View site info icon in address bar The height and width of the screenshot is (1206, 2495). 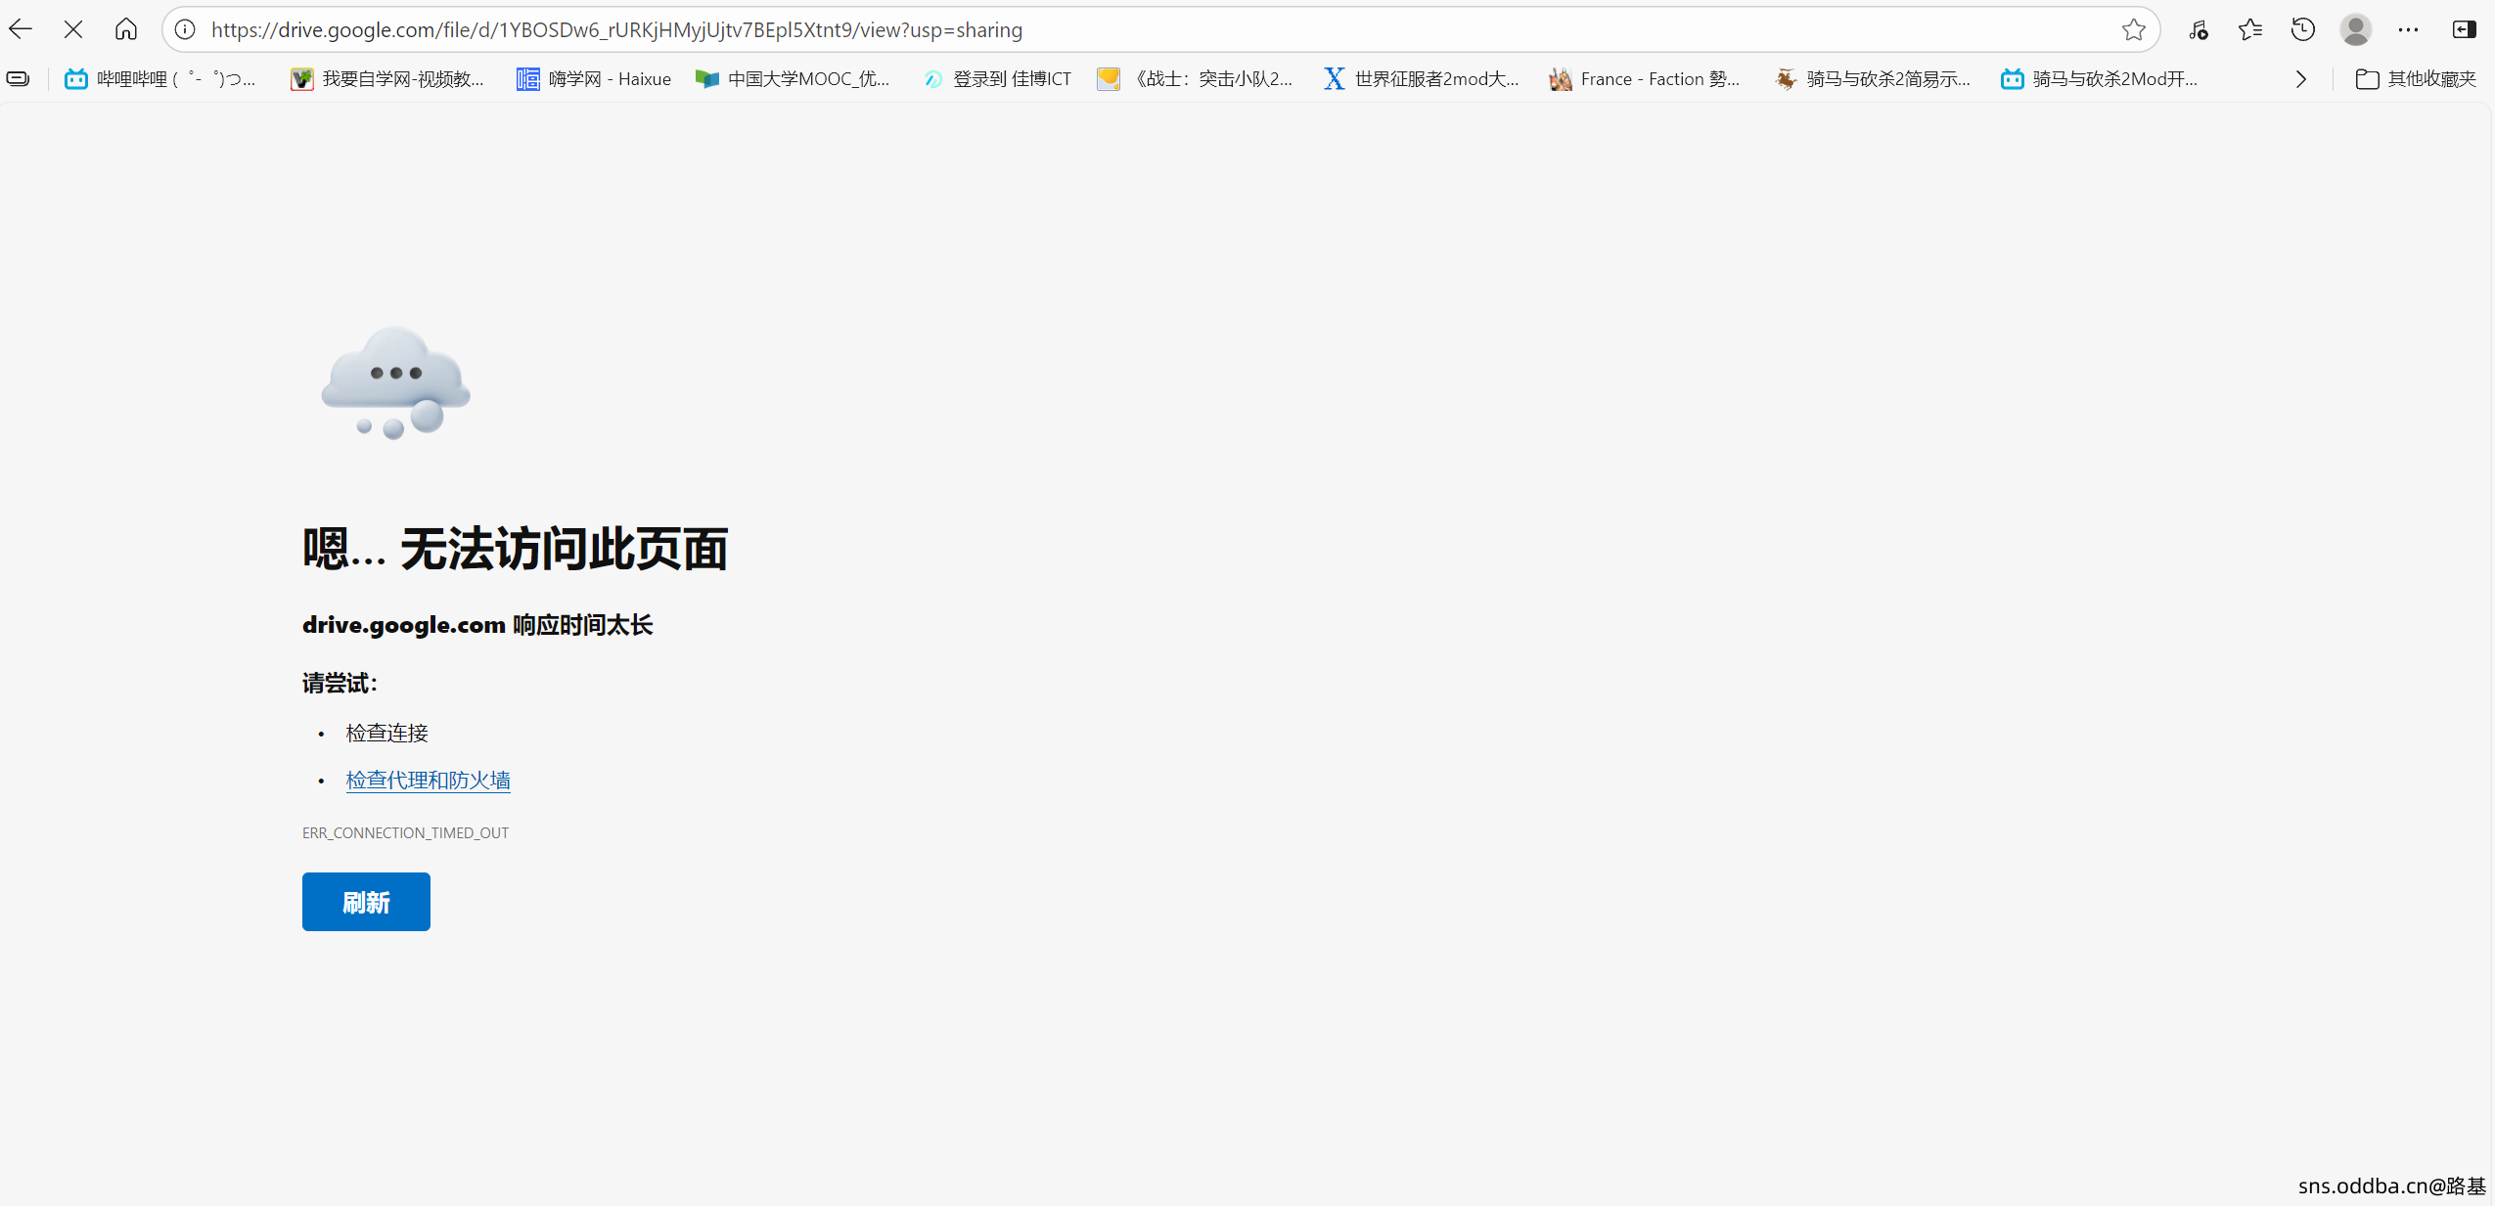coord(185,29)
